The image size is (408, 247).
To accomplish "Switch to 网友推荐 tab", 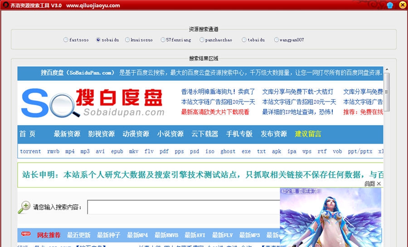I will pos(49,235).
